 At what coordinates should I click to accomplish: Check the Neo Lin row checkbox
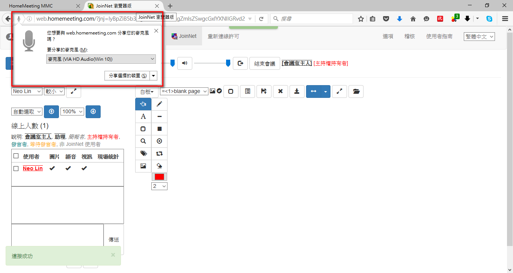click(16, 168)
